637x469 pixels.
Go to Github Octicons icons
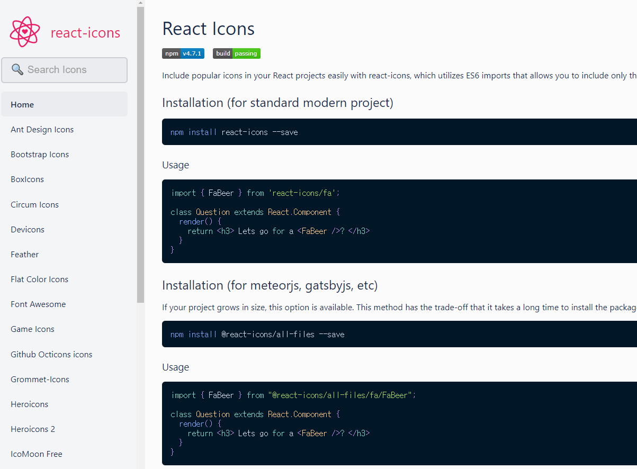pyautogui.click(x=51, y=355)
